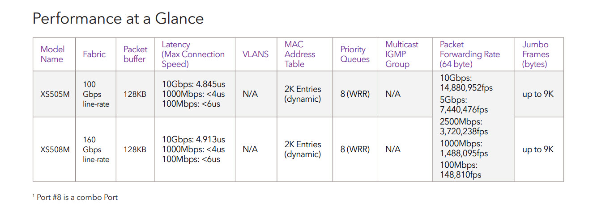597x224 pixels.
Task: Select the 'Packet buffer' column header
Action: coord(135,54)
